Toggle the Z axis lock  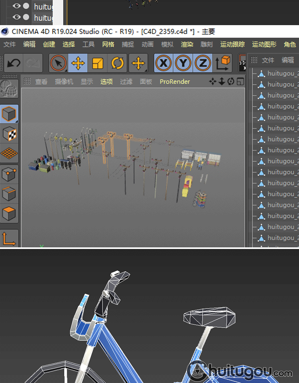203,63
